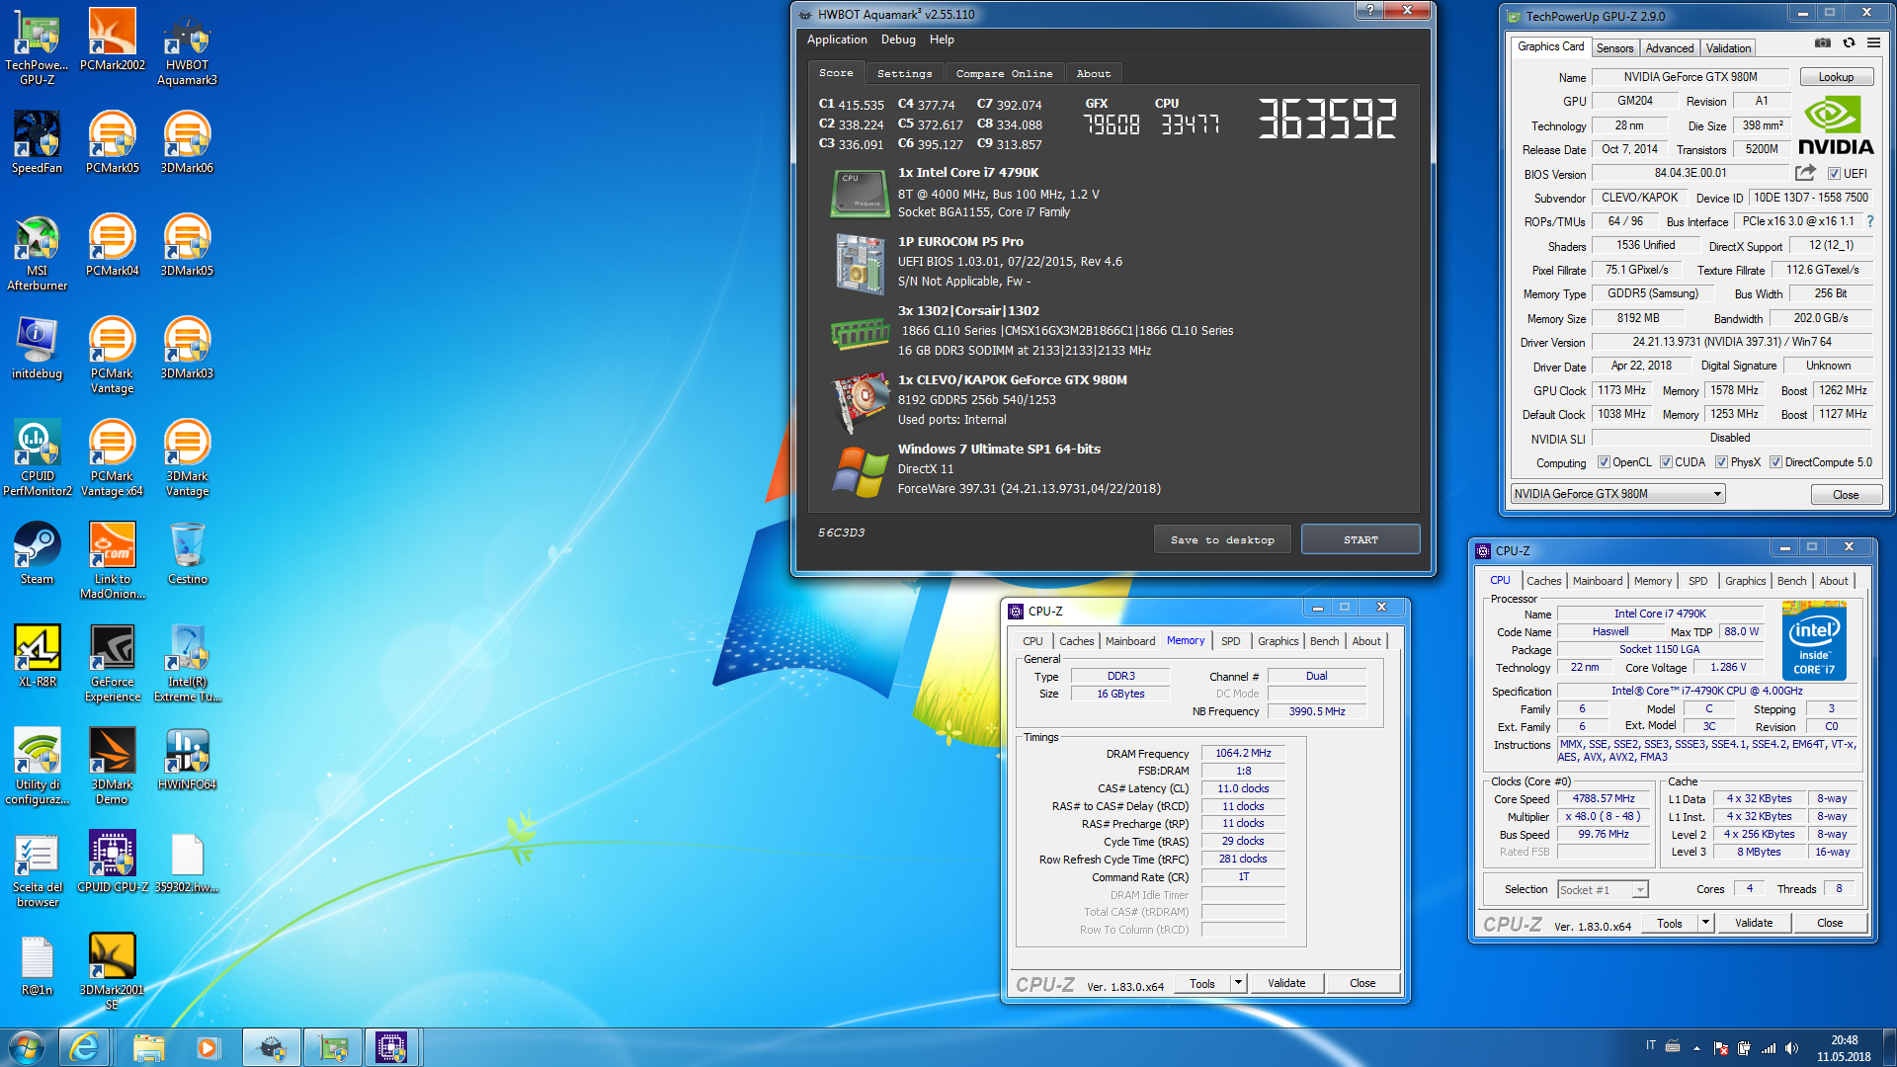Toggle the CUDA checkbox in GPU-Z

(x=1666, y=462)
